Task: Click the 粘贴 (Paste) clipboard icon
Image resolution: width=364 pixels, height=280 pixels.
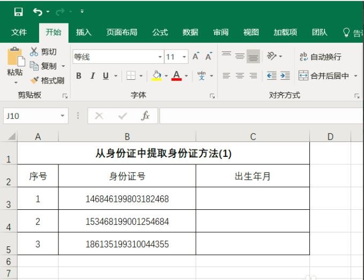Action: coord(16,56)
